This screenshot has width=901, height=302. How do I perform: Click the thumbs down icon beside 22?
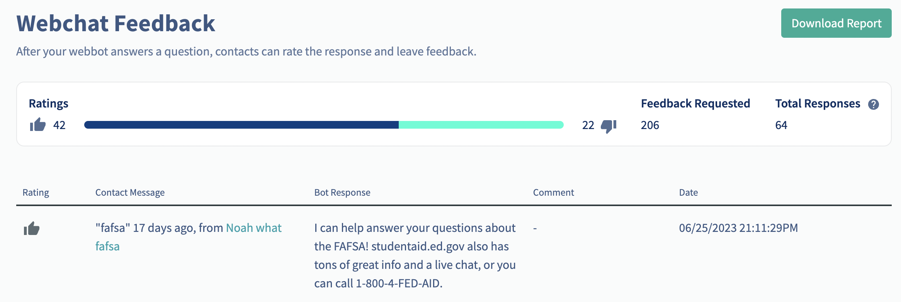(x=609, y=126)
